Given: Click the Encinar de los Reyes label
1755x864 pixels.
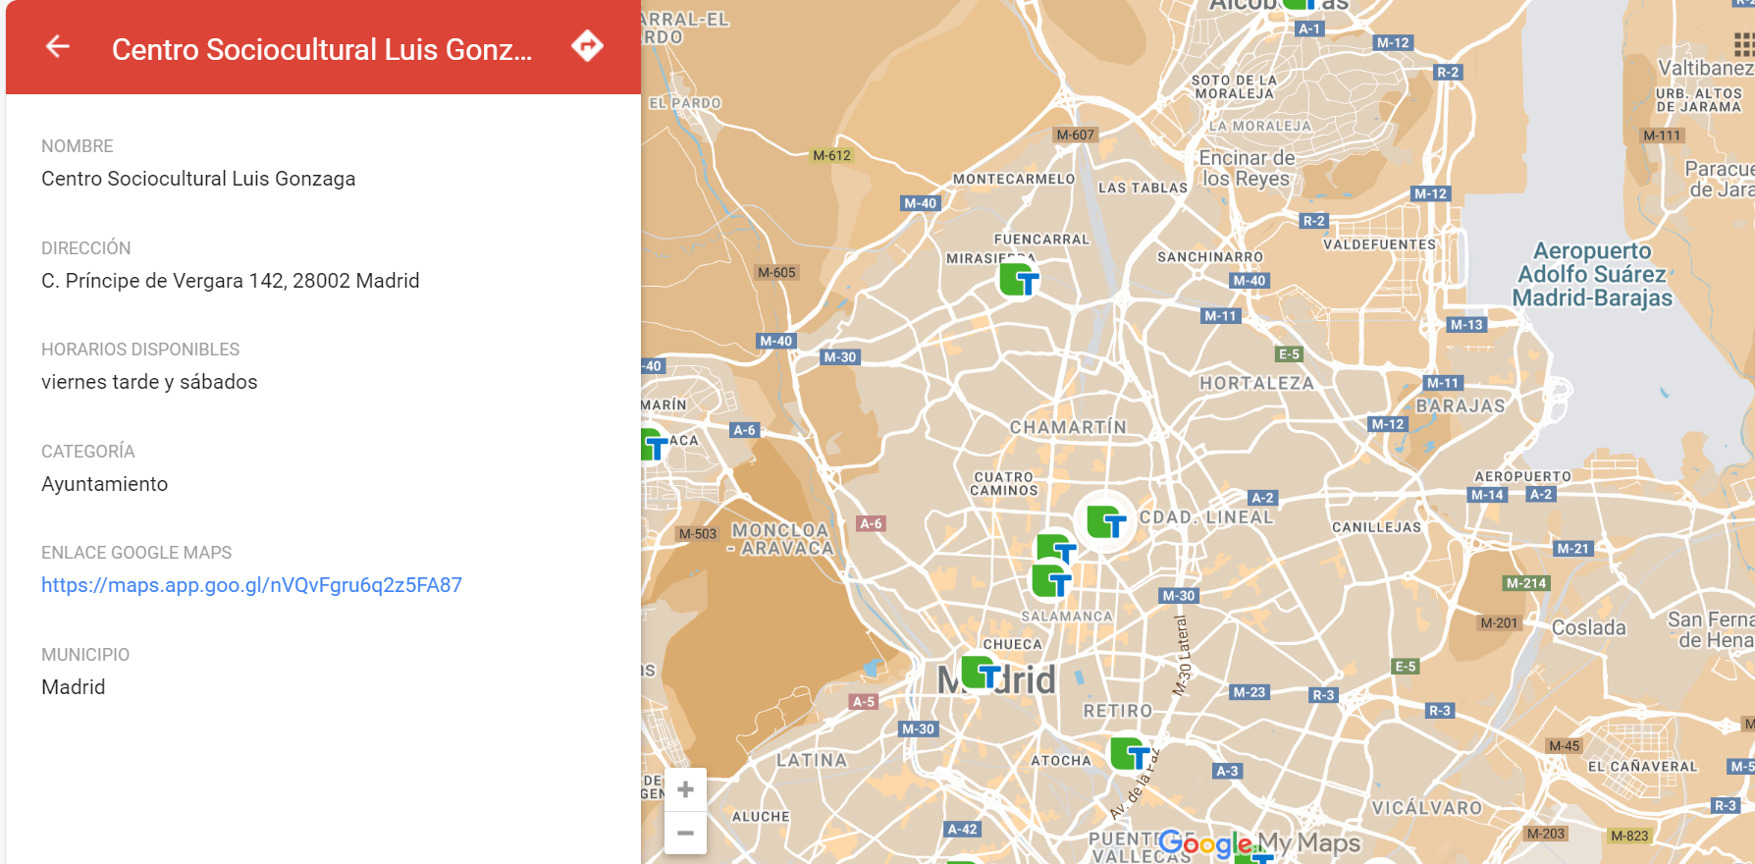Looking at the screenshot, I should pyautogui.click(x=1247, y=168).
